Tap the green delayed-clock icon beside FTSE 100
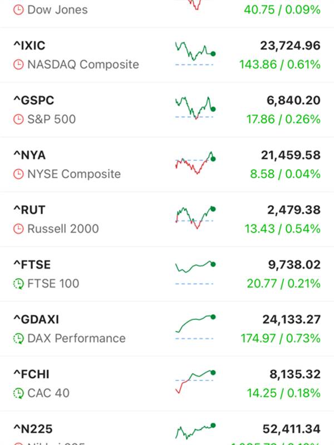334x445 pixels. point(18,284)
